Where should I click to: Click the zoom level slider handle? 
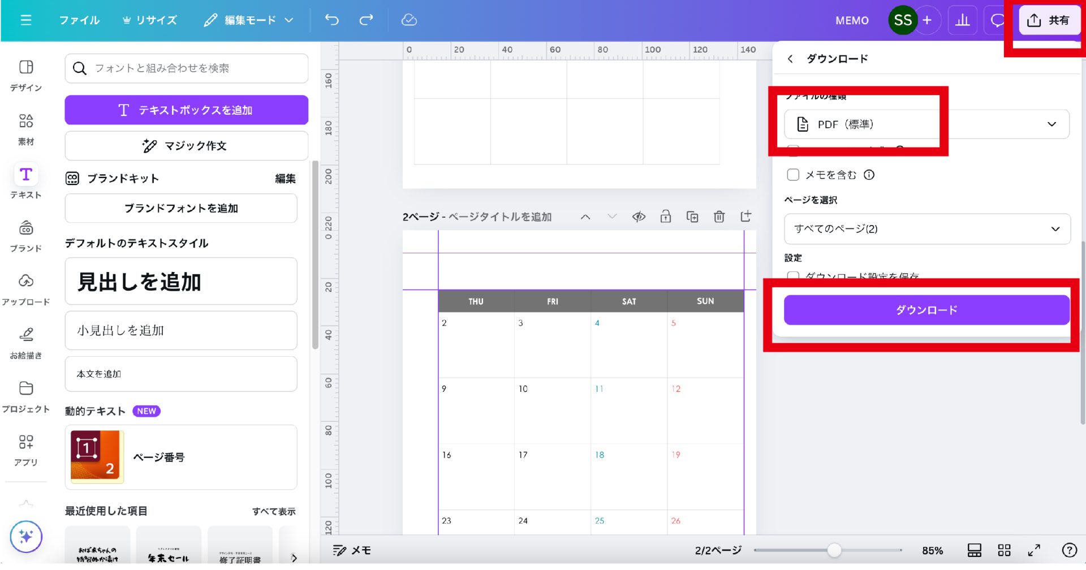pyautogui.click(x=834, y=550)
